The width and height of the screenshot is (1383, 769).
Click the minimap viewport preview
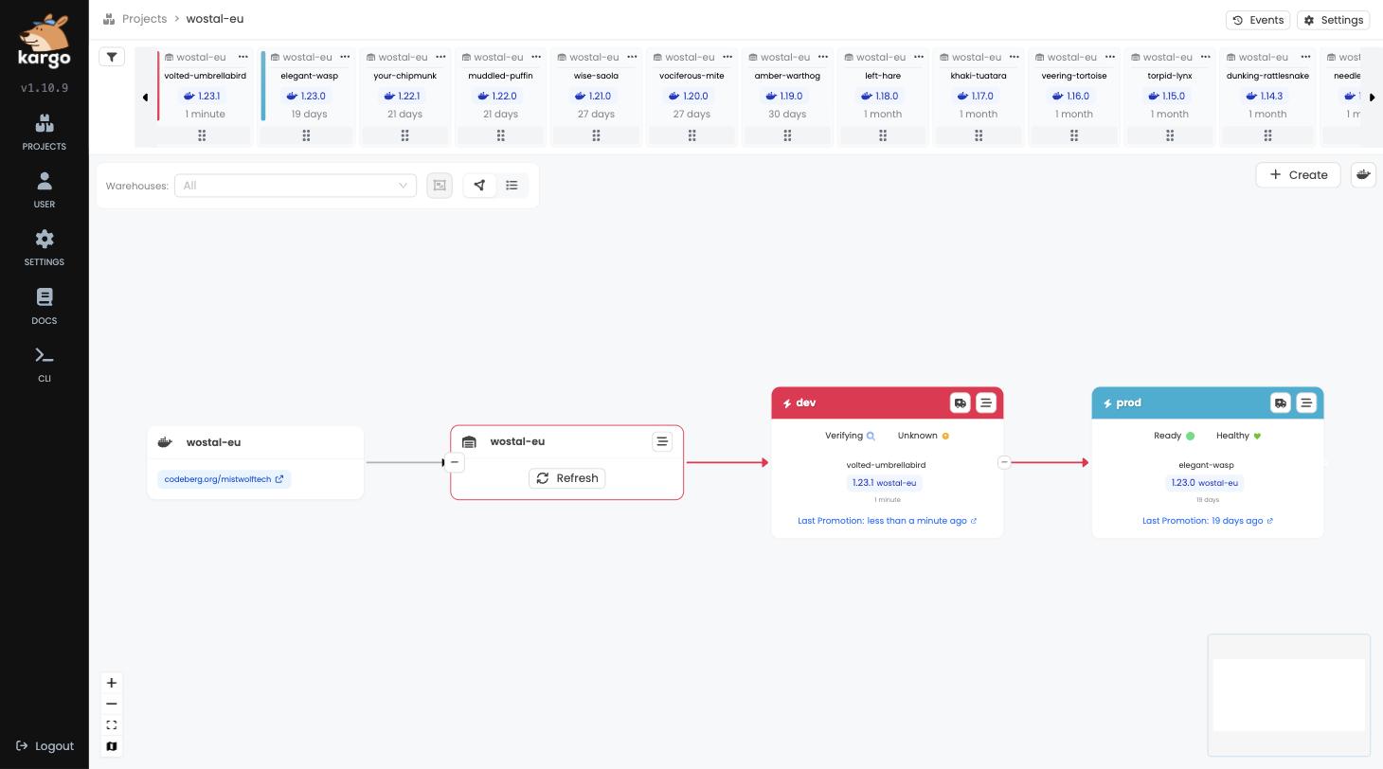(x=1289, y=695)
